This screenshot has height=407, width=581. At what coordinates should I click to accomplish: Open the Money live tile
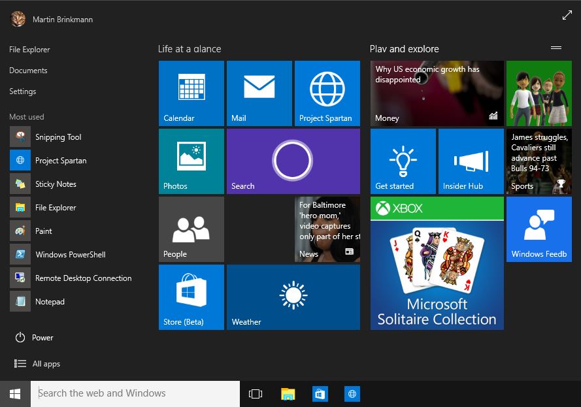[x=437, y=93]
